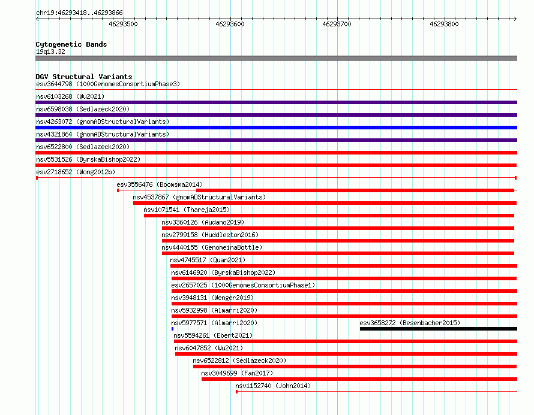Open nsv6146920 (ByrskaBishop2022) label
This screenshot has width=534, height=415.
point(223,272)
